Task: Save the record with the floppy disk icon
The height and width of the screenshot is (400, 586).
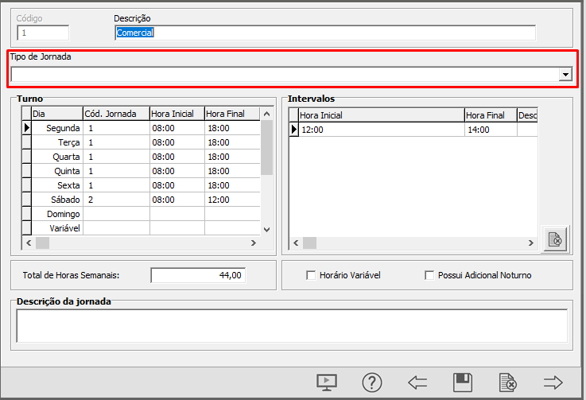Action: pyautogui.click(x=463, y=382)
